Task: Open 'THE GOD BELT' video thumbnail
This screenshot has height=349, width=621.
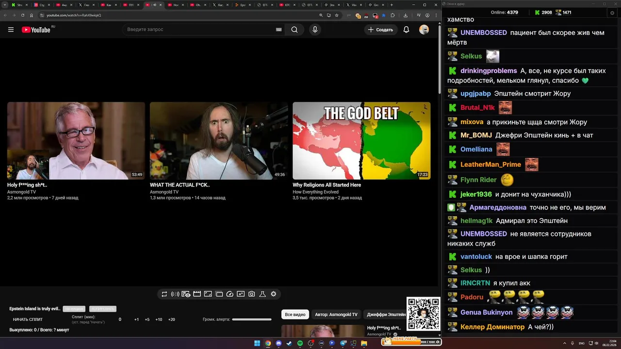Action: point(361,141)
